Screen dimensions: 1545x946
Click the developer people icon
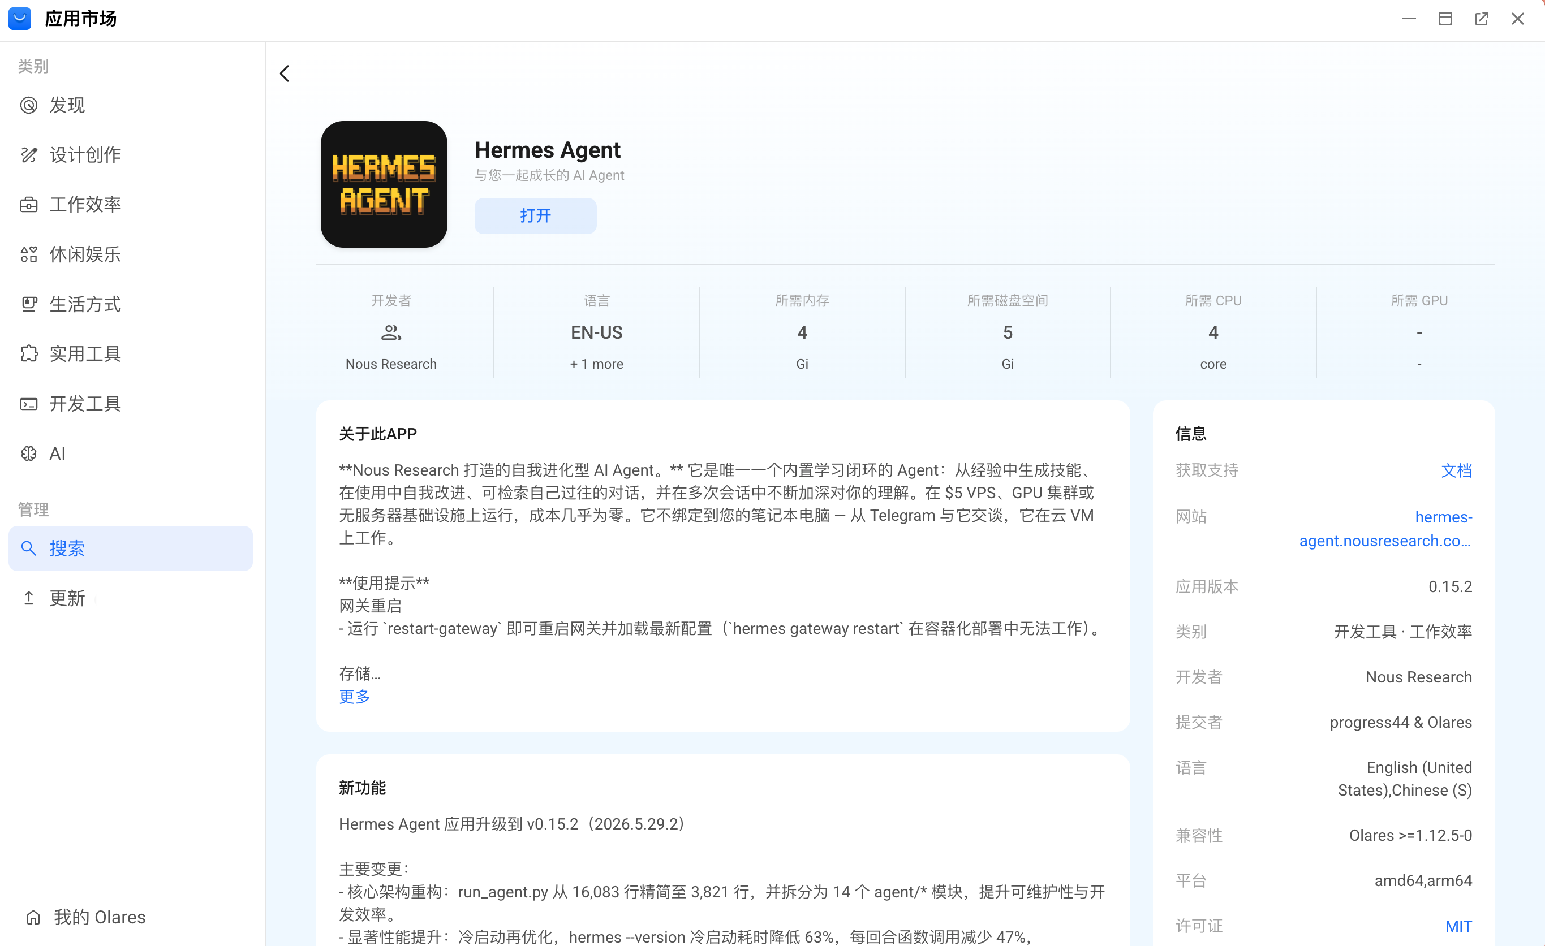tap(391, 332)
